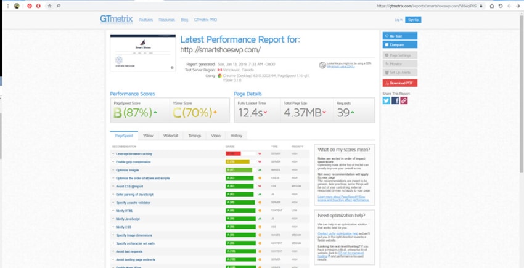The image size is (524, 268).
Task: Open GTmetrix logo home link
Action: [x=117, y=19]
